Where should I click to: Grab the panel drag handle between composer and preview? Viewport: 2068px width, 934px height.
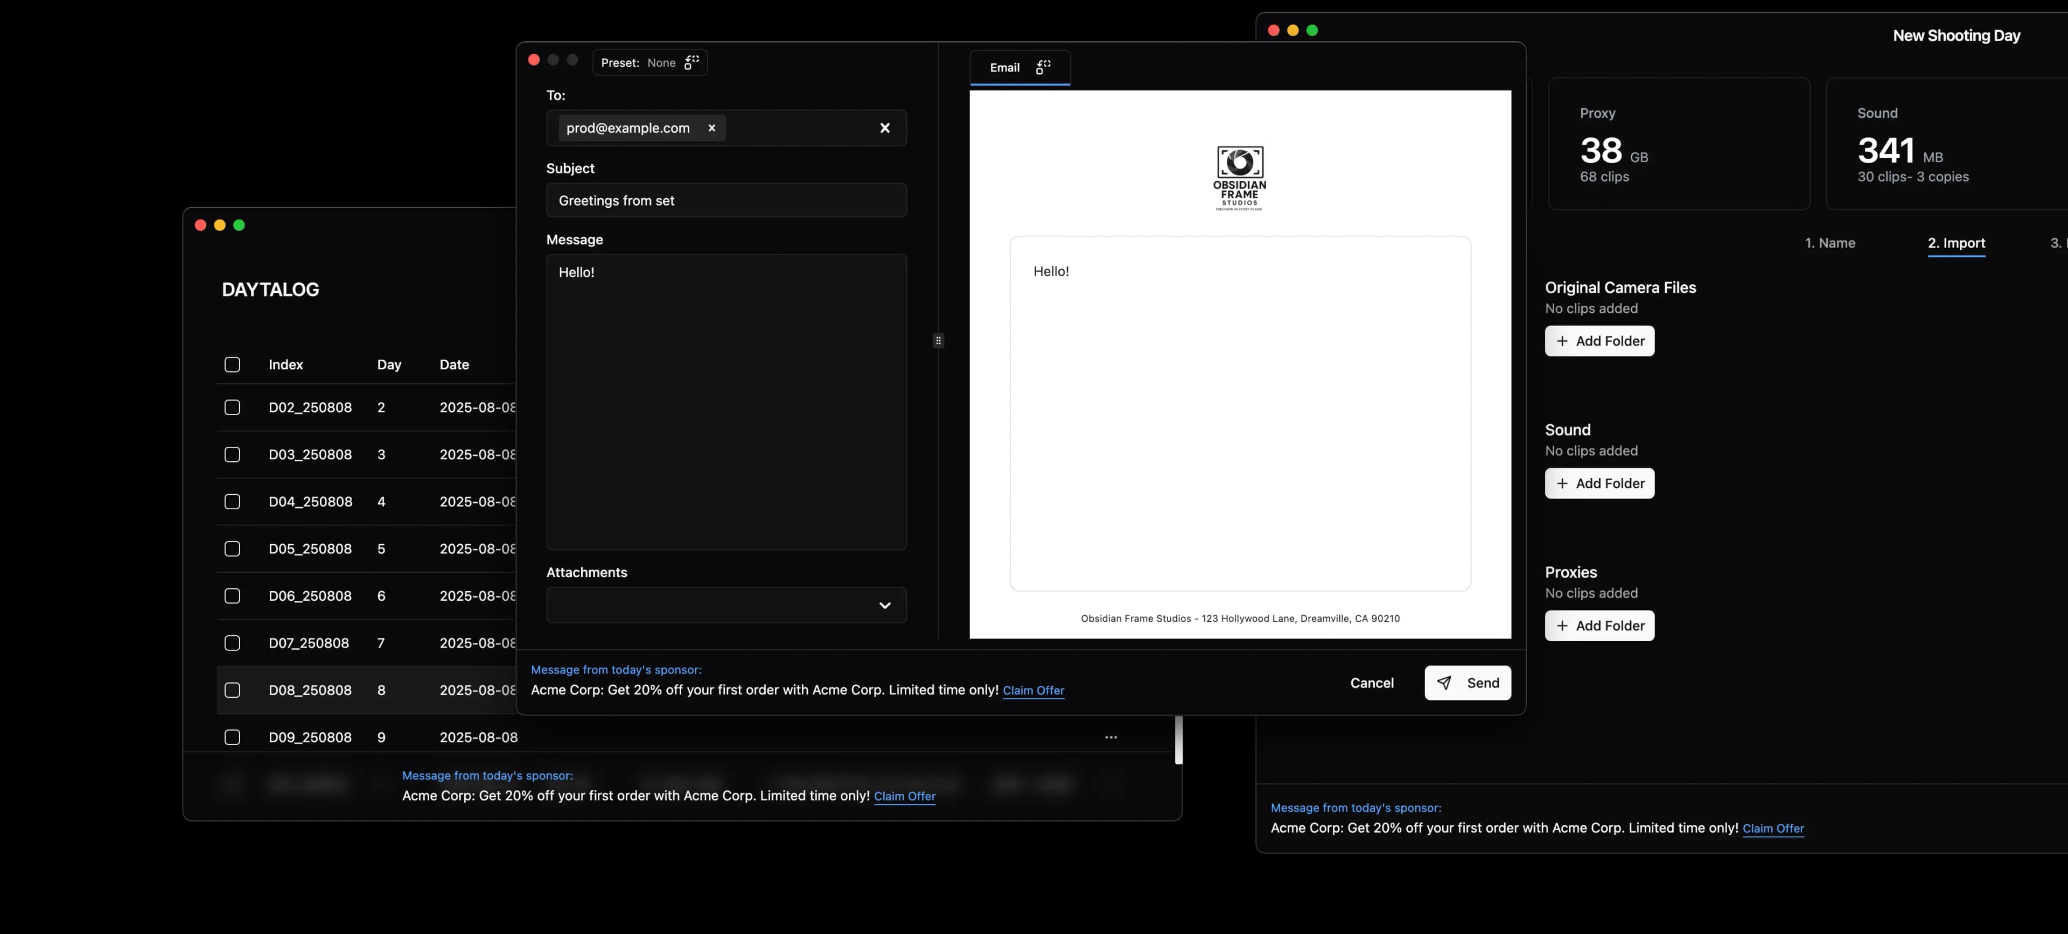click(x=938, y=340)
